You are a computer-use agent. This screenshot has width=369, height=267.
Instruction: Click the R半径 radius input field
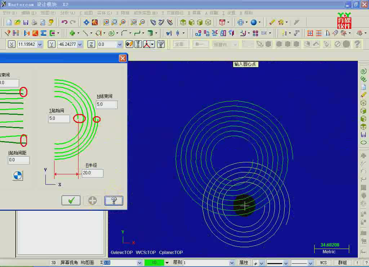93,173
